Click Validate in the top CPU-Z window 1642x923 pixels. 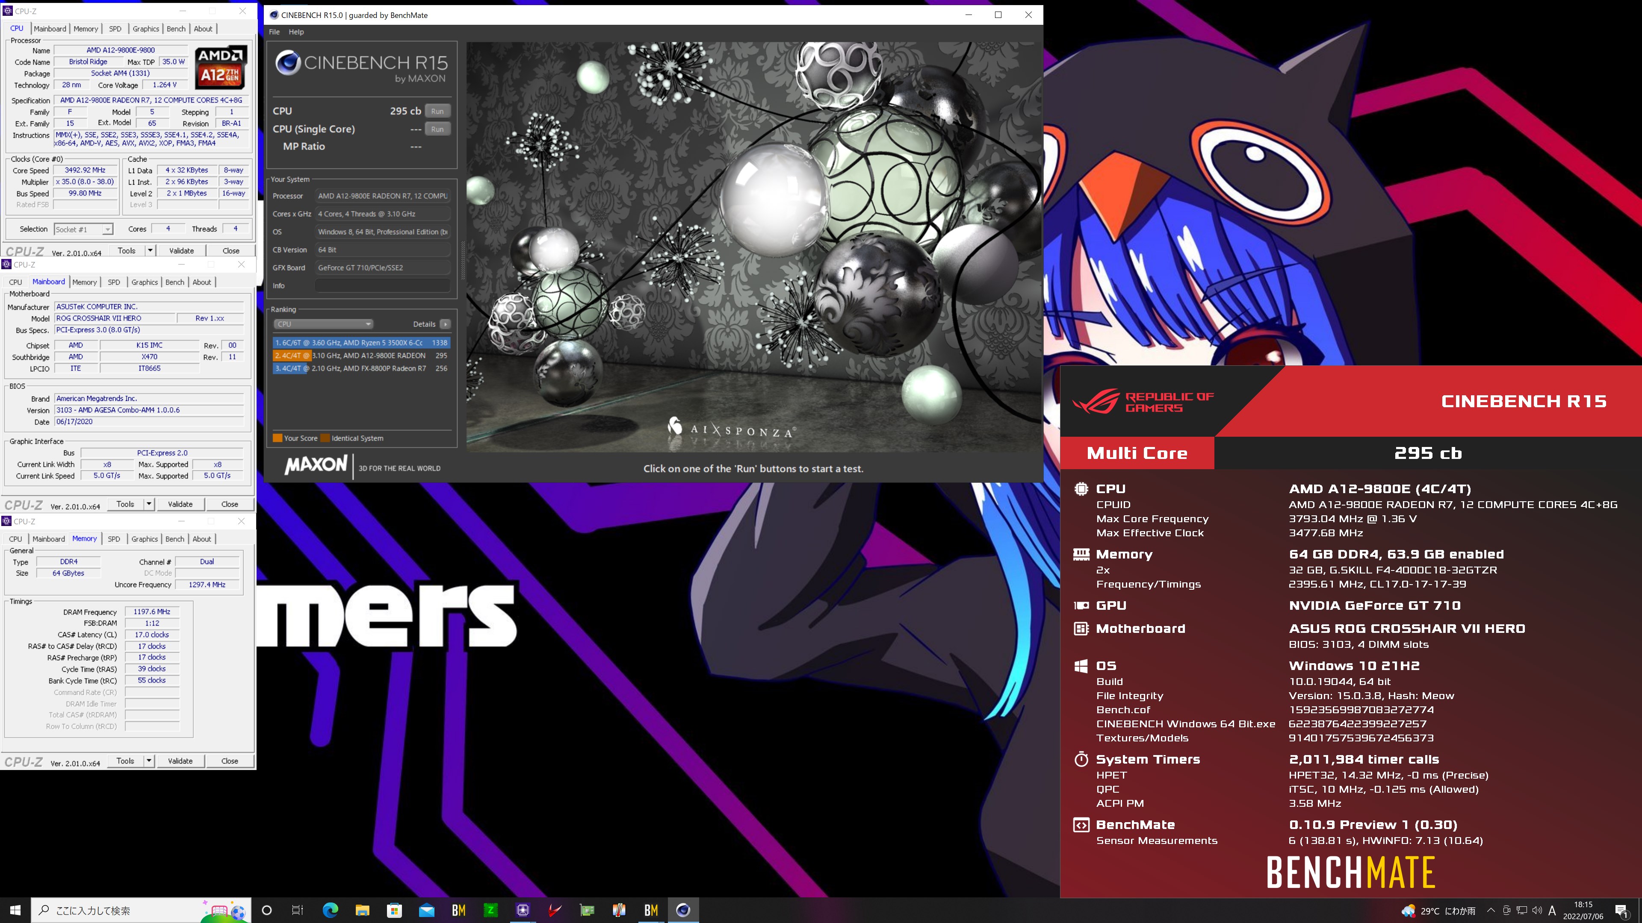point(182,250)
